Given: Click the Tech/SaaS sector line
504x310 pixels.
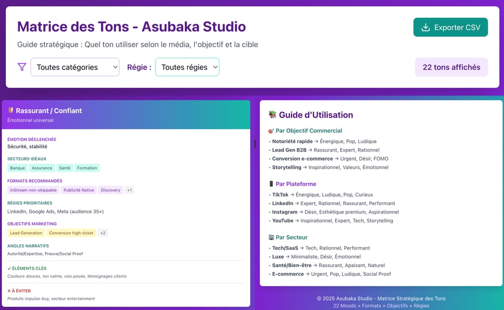Looking at the screenshot, I should (x=319, y=248).
